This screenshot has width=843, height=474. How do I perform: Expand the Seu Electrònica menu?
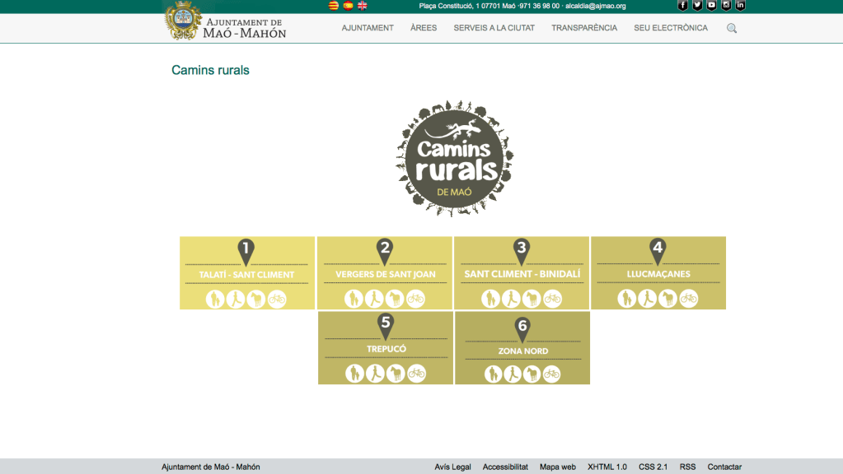coord(671,28)
